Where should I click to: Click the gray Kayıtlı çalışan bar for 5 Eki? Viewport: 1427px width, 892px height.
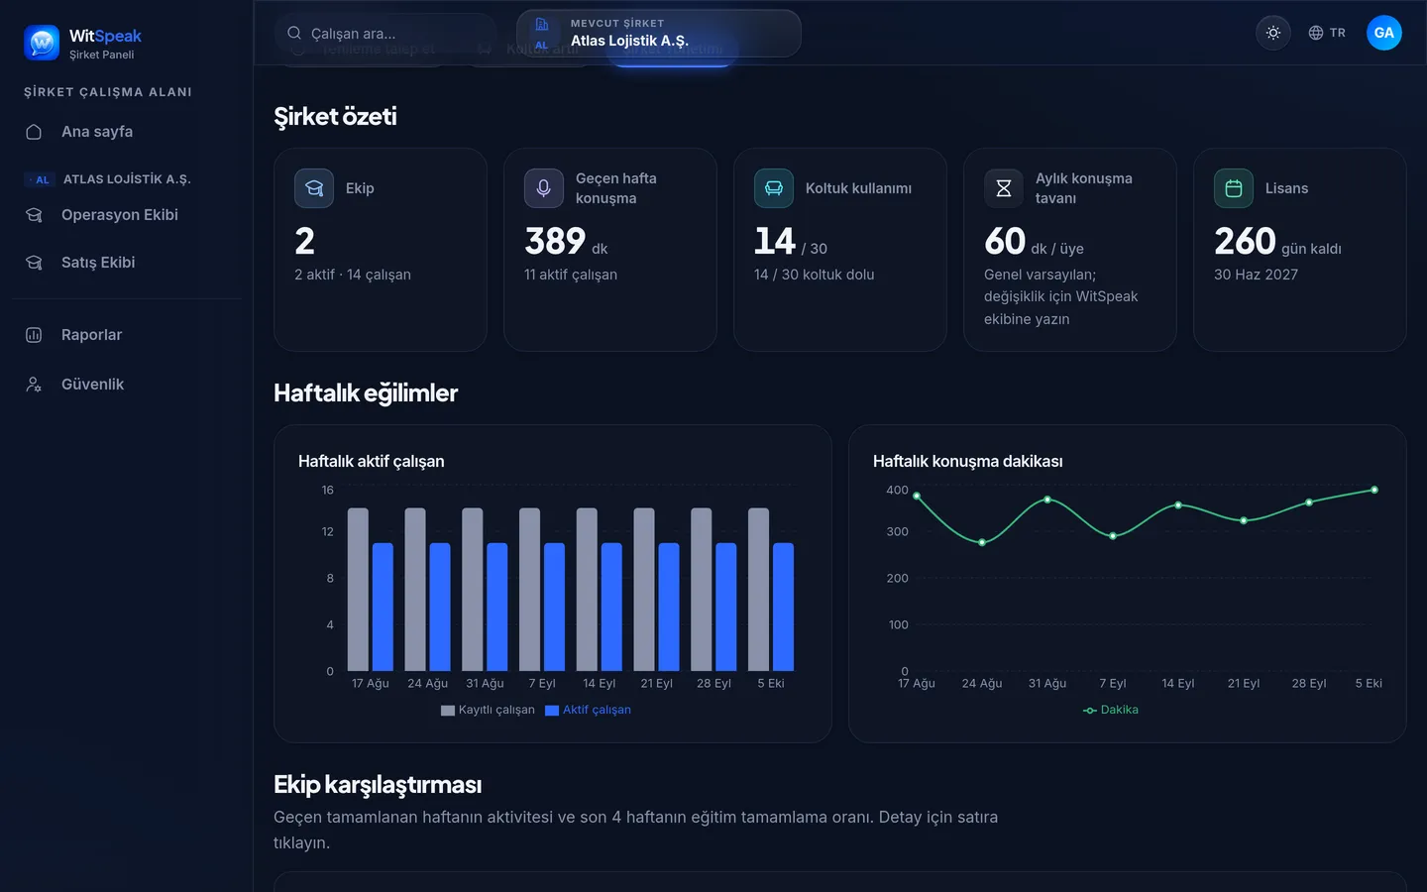click(758, 590)
